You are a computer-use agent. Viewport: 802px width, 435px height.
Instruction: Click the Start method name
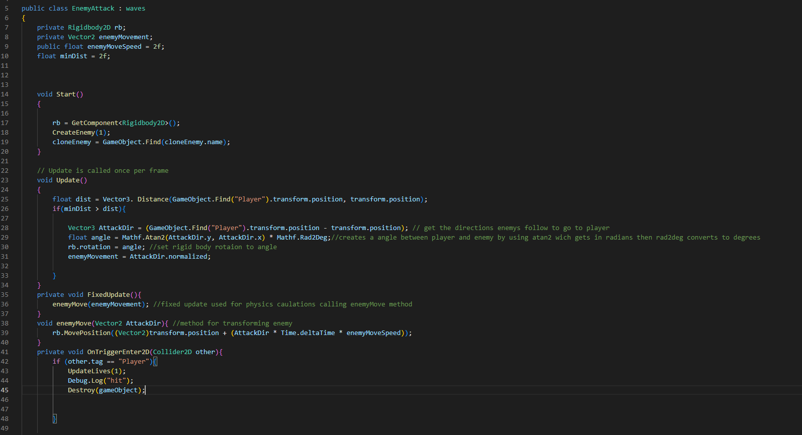click(66, 94)
